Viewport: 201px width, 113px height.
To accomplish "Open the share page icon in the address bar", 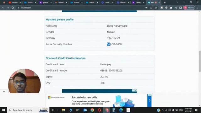I will (151, 8).
